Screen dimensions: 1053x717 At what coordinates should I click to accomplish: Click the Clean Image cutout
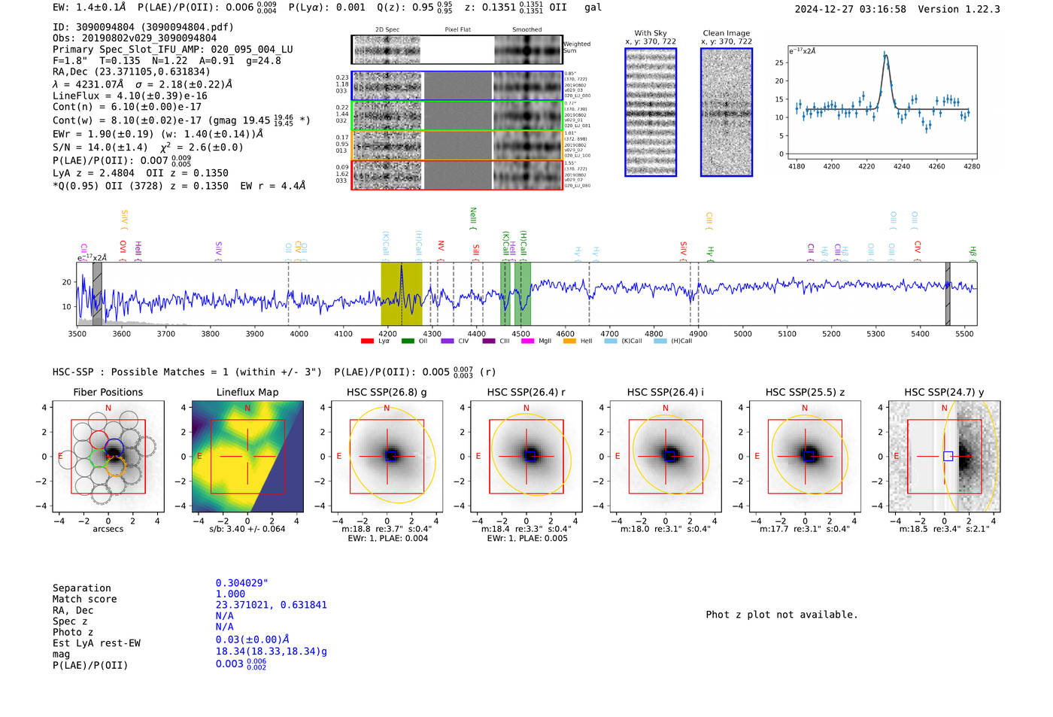[x=727, y=112]
